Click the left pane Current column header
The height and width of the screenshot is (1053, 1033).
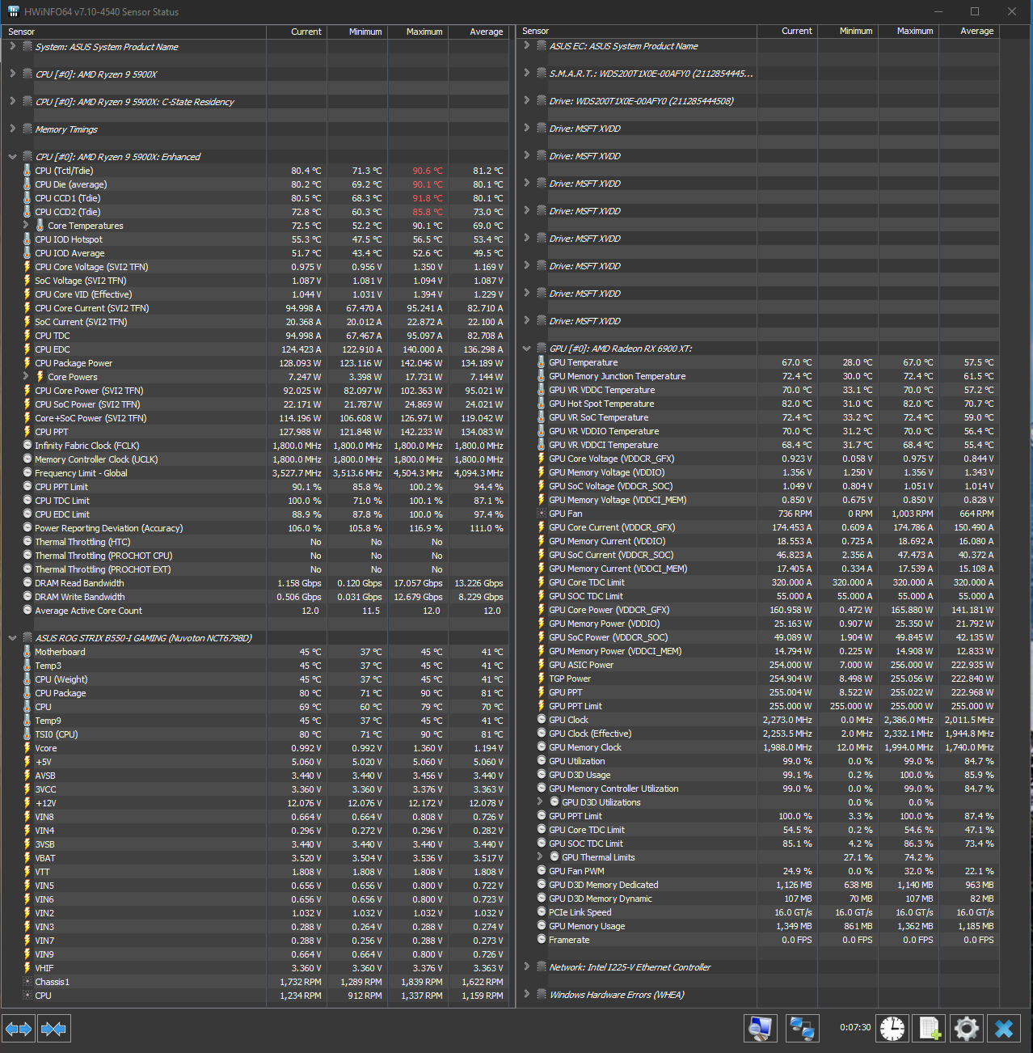pyautogui.click(x=297, y=32)
